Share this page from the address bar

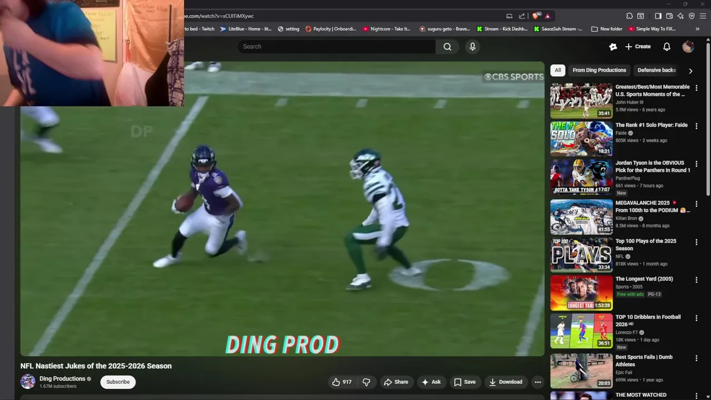[522, 16]
